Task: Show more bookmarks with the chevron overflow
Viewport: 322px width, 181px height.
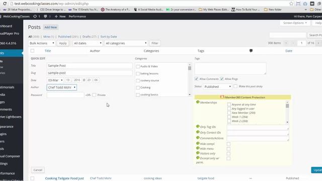Action: coord(306,10)
